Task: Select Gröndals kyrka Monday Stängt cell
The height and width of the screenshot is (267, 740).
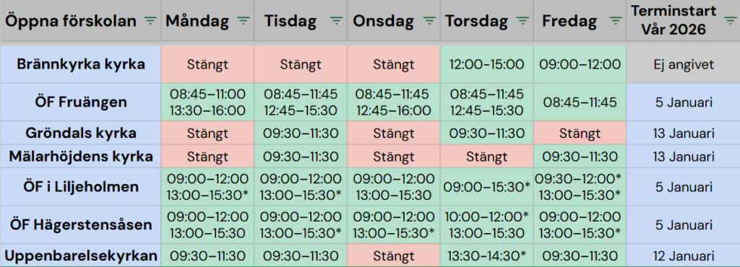Action: [207, 133]
